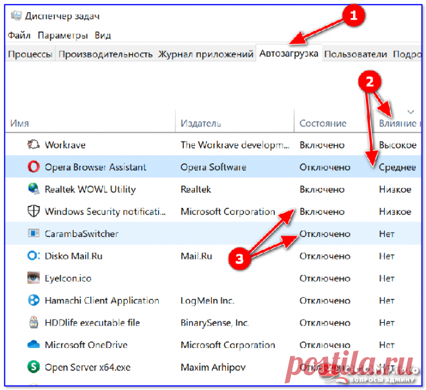Click the Opera Software publisher cell
This screenshot has width=426, height=390.
[213, 167]
